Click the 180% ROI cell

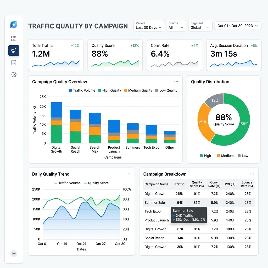pyautogui.click(x=230, y=229)
